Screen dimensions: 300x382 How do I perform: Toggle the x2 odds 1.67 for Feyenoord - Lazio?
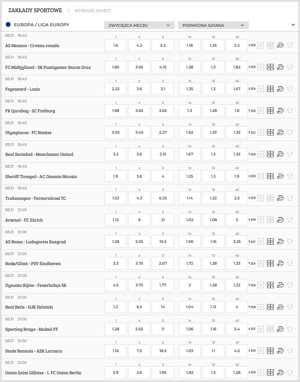click(236, 88)
